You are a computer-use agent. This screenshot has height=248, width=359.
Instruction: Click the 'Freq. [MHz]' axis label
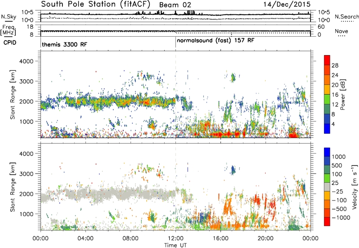(8, 30)
